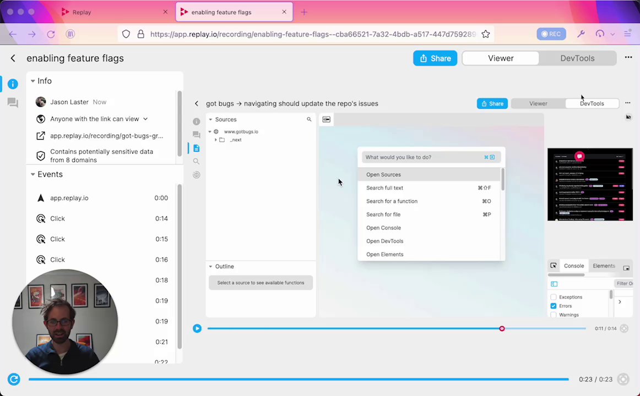640x396 pixels.
Task: Open the comments icon in left sidebar
Action: pos(13,103)
